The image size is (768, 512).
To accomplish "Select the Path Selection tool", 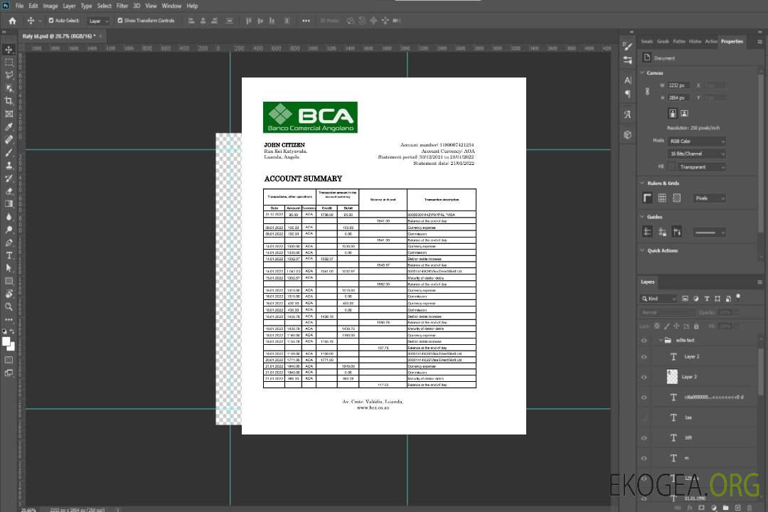I will (9, 268).
